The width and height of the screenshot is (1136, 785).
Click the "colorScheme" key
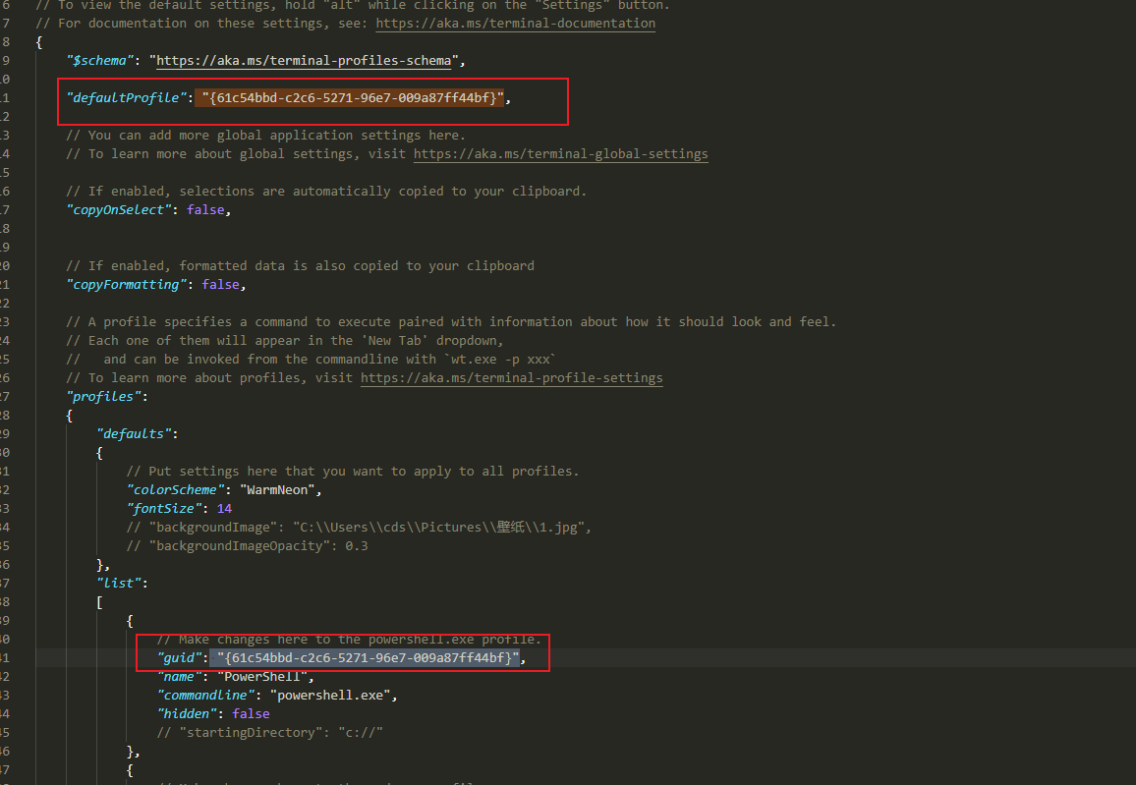point(176,490)
